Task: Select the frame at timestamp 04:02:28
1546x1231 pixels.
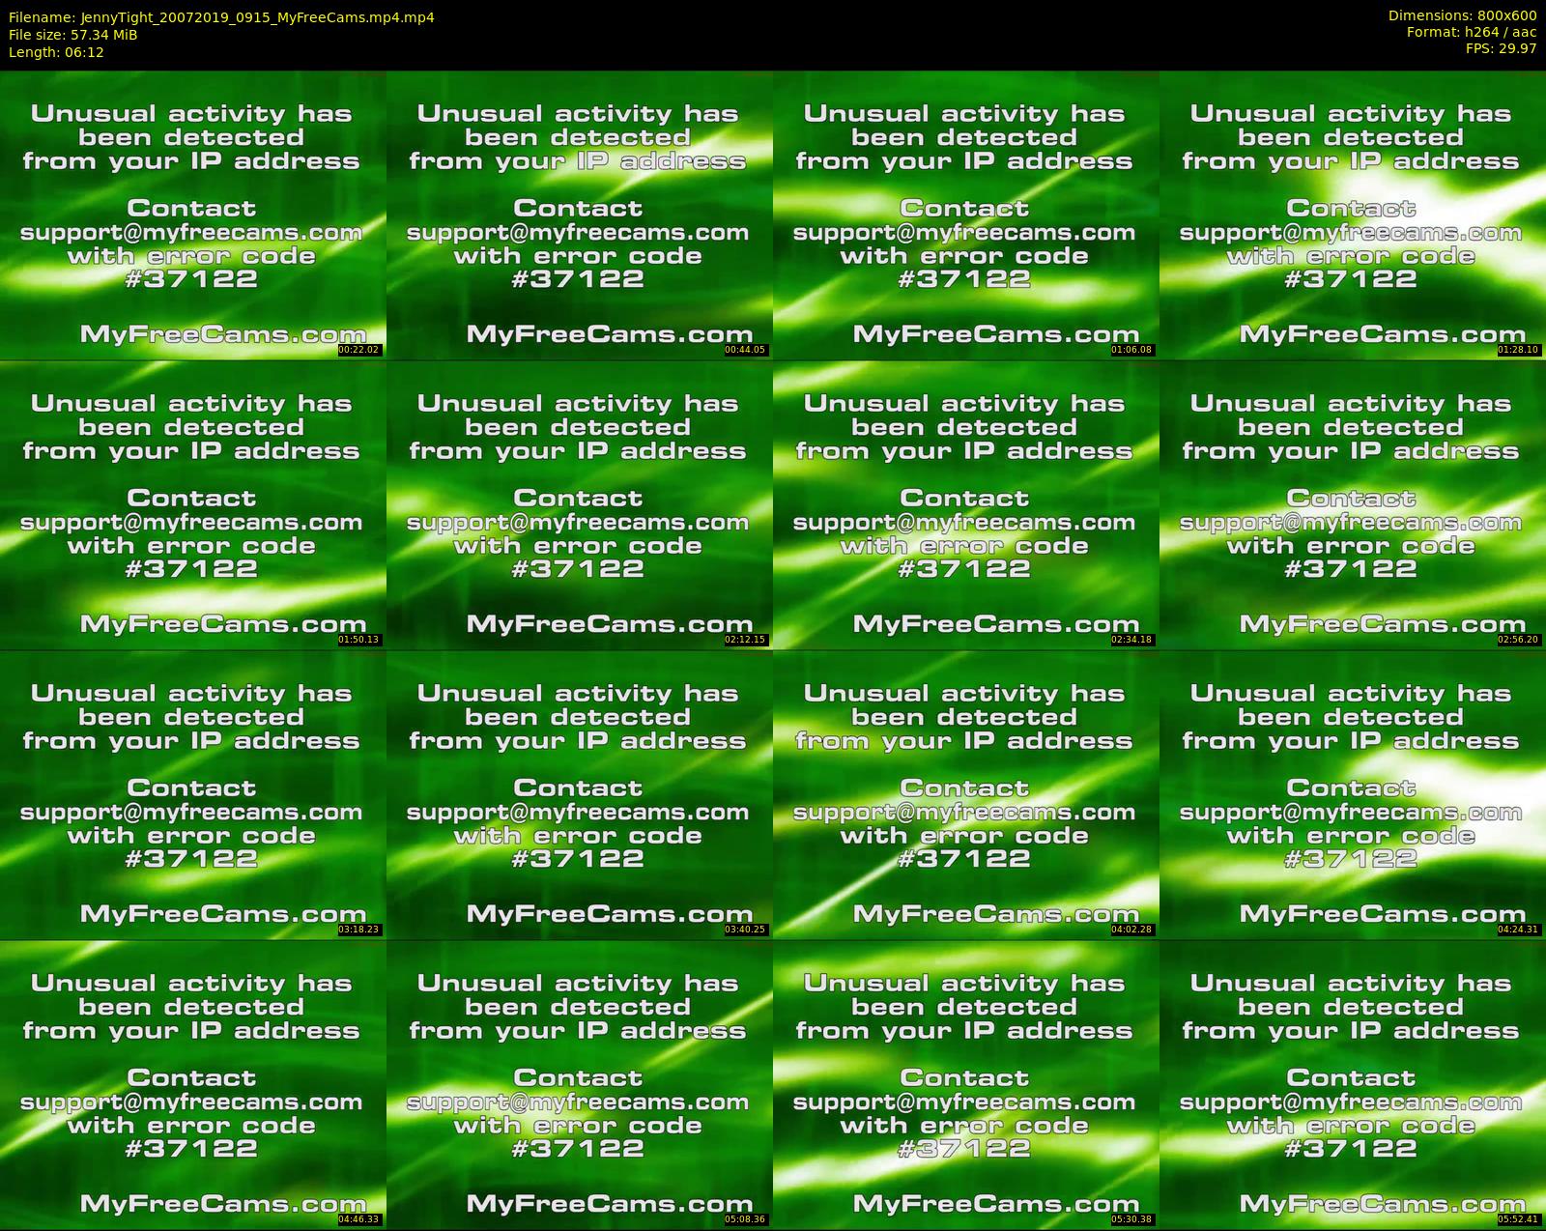Action: click(x=966, y=794)
